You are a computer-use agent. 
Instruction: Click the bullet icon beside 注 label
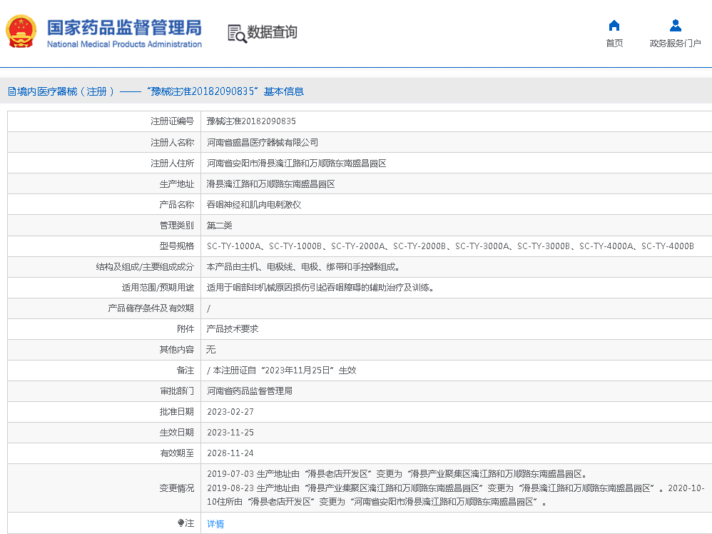(x=181, y=523)
